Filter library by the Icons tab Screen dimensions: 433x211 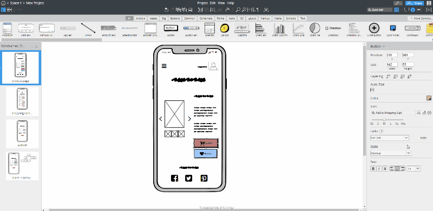232,18
